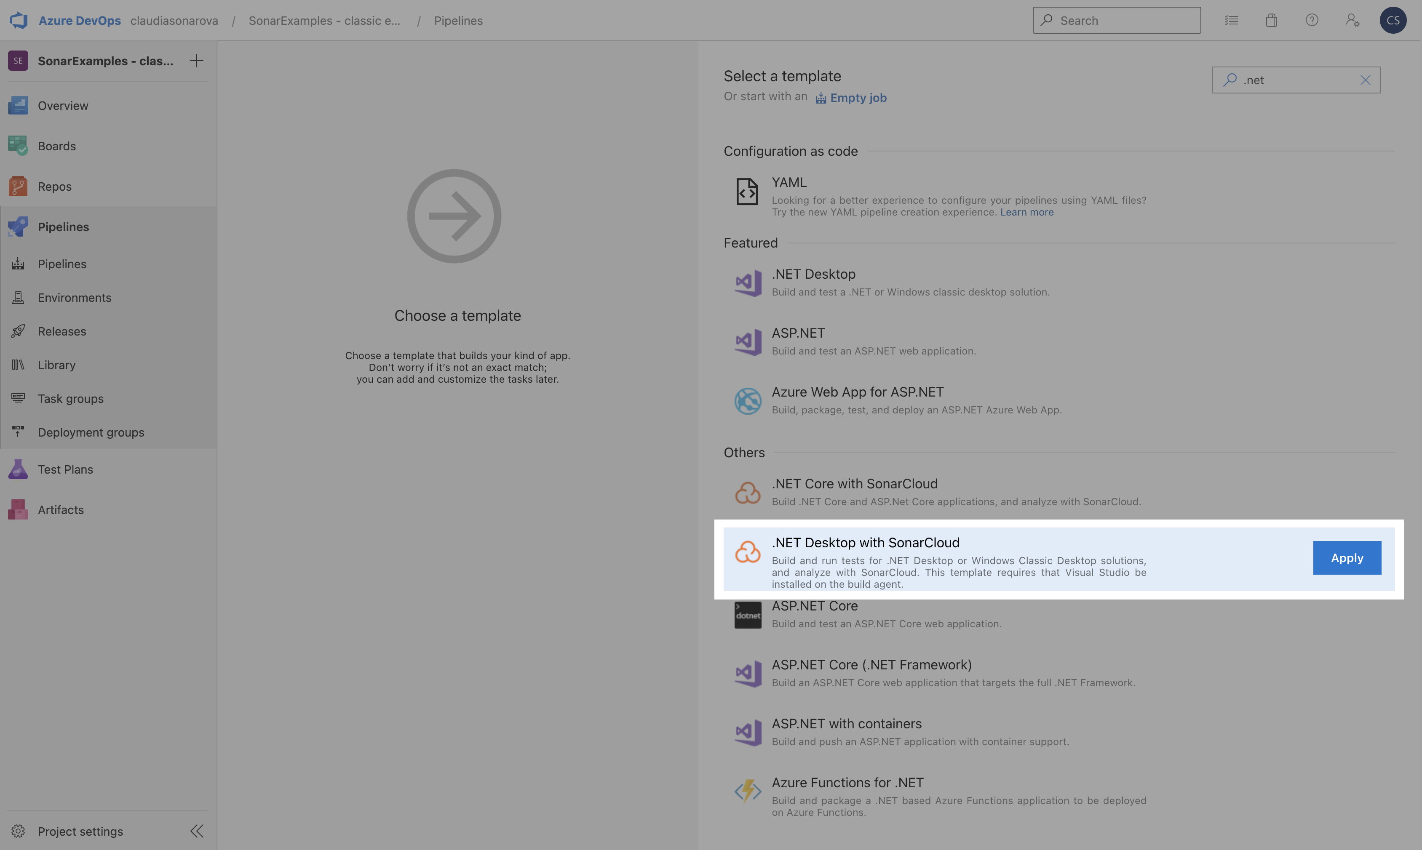Click the Repos icon in sidebar
Image resolution: width=1422 pixels, height=850 pixels.
point(19,186)
